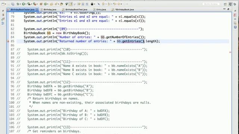Expand the New Java Class dropdown arrow
This screenshot has height=134, width=239.
click(48, 4)
